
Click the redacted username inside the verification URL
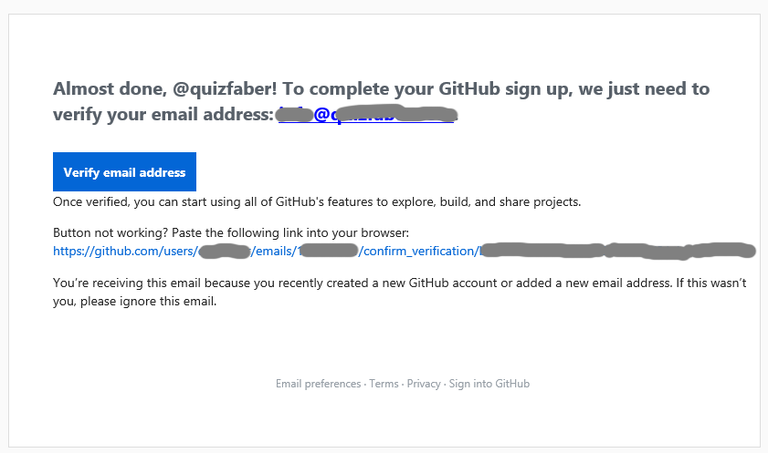[x=225, y=251]
